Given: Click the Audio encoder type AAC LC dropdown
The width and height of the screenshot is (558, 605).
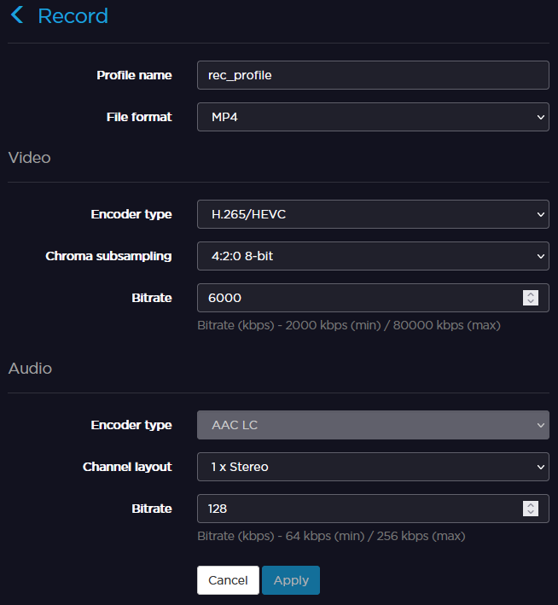Looking at the screenshot, I should [x=372, y=425].
